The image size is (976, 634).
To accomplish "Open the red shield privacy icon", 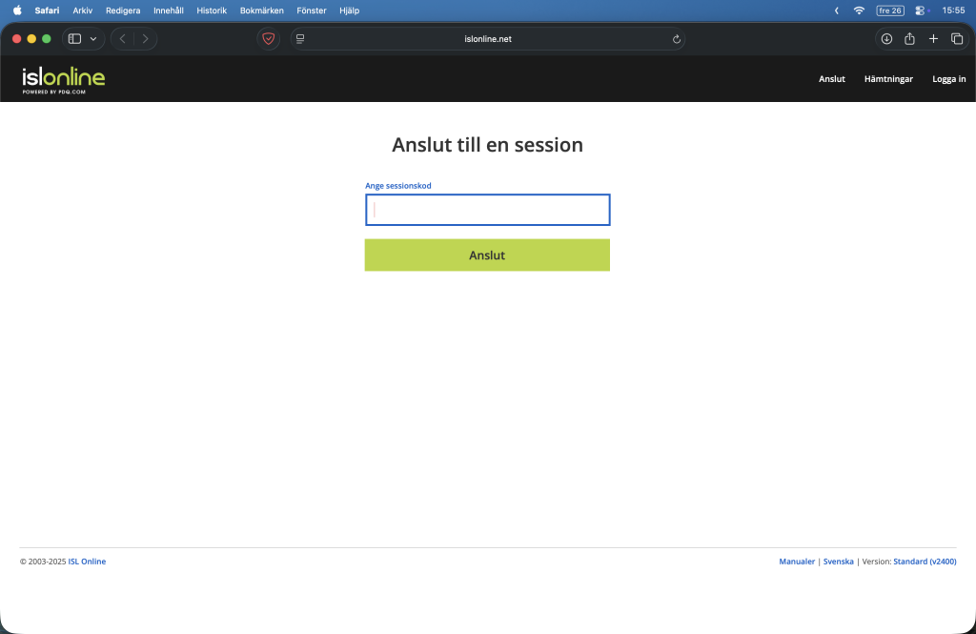I will [x=269, y=39].
